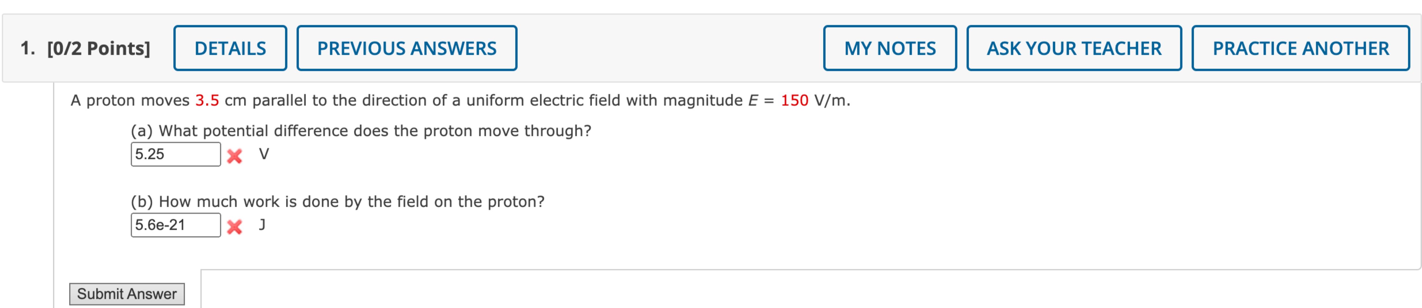Submit Answer for the proton problem

(x=127, y=294)
